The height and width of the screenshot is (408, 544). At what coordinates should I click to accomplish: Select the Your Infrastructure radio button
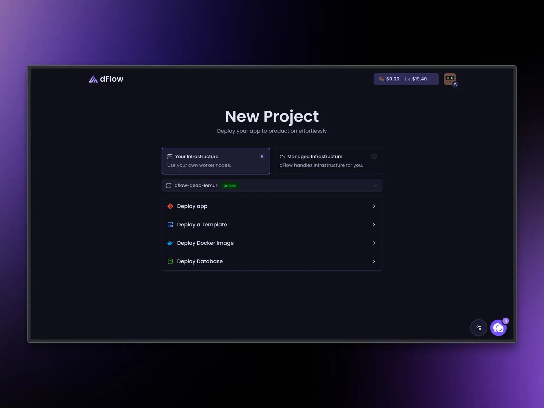click(262, 156)
